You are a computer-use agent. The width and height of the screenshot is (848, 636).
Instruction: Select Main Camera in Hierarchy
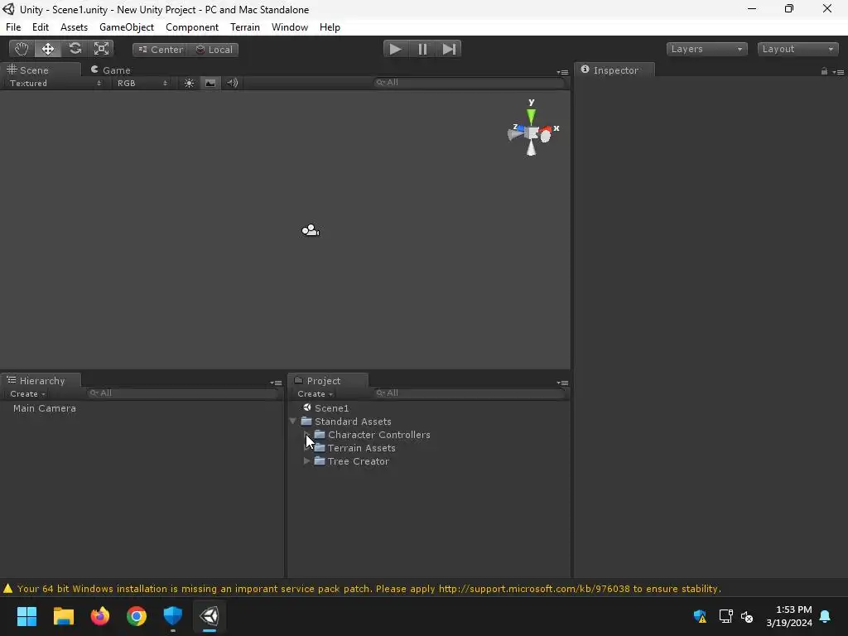(45, 408)
